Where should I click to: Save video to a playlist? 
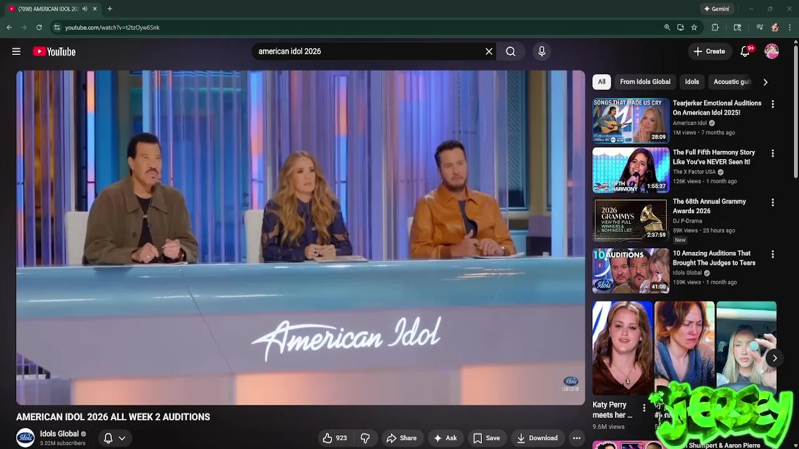[x=486, y=438]
